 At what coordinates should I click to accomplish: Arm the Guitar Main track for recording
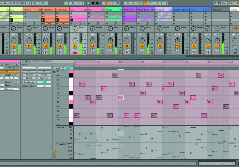46,53
